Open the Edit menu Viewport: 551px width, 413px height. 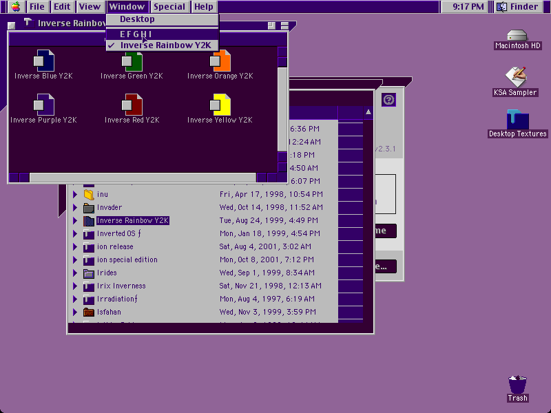click(x=62, y=7)
